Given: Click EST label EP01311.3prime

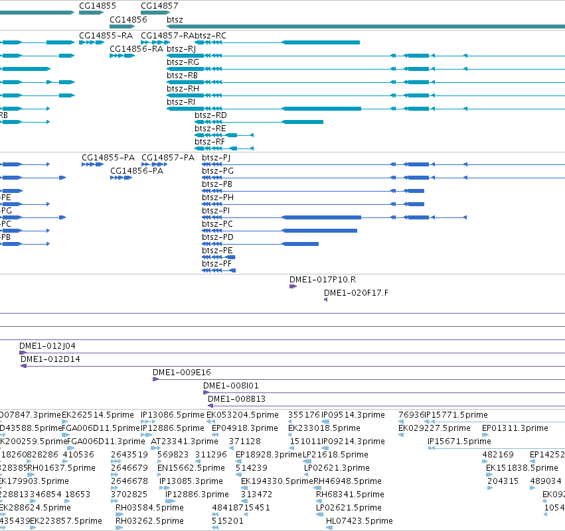Looking at the screenshot, I should coord(515,428).
